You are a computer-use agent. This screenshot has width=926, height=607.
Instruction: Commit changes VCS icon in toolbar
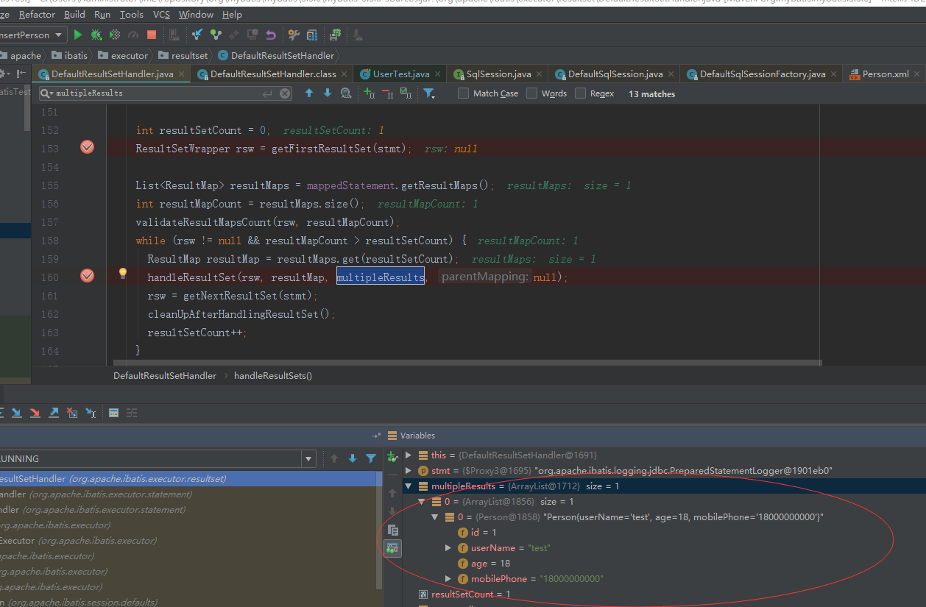[x=216, y=35]
